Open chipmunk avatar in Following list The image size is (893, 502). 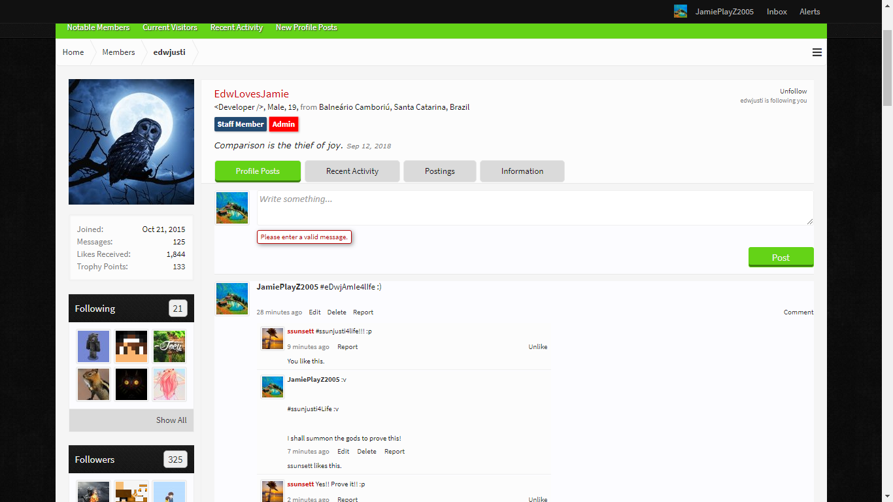click(x=93, y=384)
